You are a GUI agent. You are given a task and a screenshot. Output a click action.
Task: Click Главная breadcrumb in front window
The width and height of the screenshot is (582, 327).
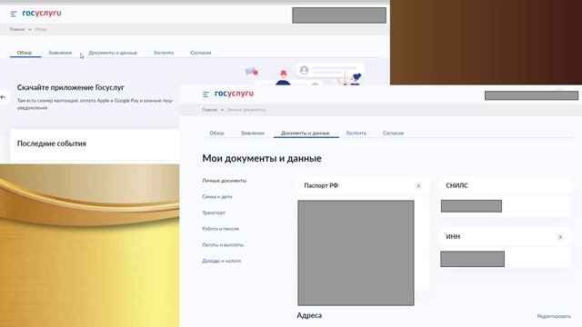[x=210, y=110]
